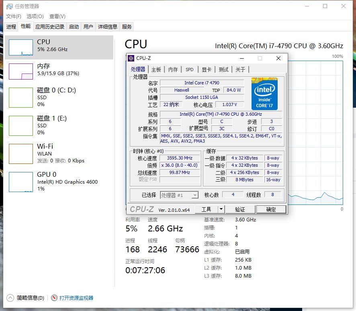This screenshot has height=311, width=356.
Task: Select 磁盘 1 (E:) in sidebar
Action: [59, 125]
